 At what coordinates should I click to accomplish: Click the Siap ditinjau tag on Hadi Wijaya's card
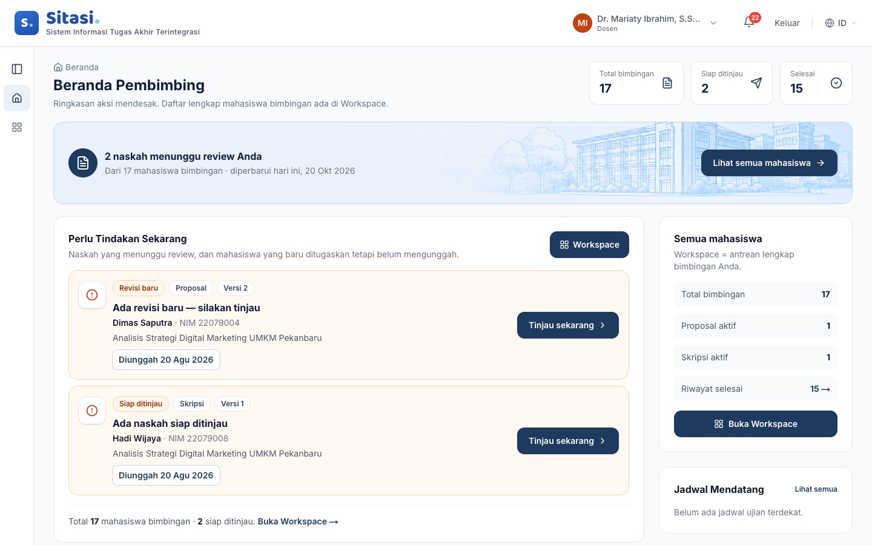pos(140,404)
